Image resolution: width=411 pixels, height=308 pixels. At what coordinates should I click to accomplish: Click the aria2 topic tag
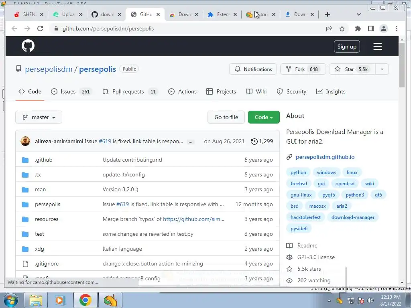(342, 206)
